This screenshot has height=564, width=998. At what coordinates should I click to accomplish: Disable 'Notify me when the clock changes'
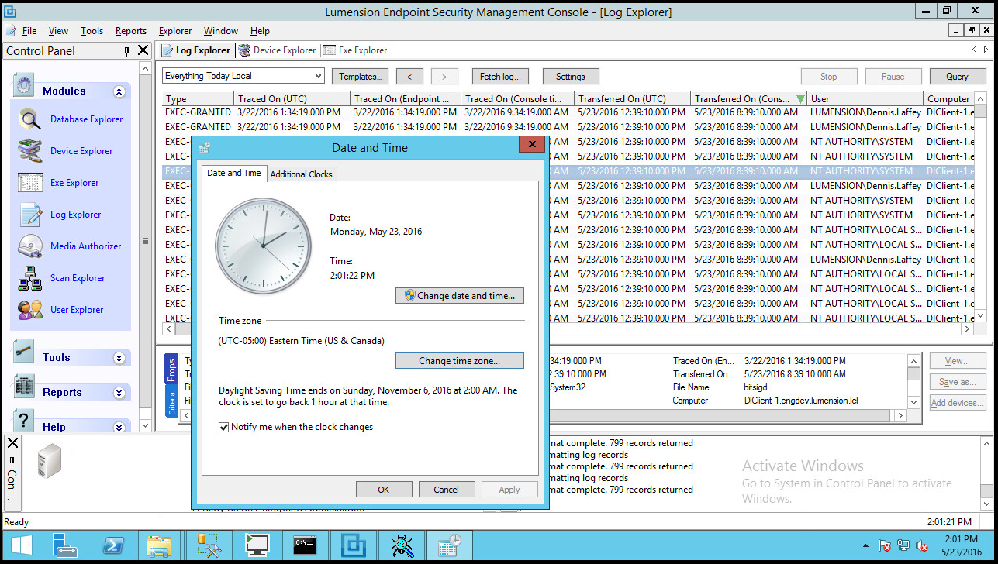pos(224,426)
